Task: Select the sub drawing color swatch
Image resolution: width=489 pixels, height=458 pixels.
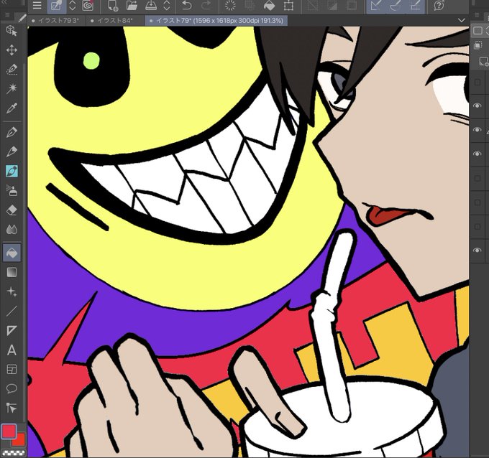Action: (x=21, y=439)
